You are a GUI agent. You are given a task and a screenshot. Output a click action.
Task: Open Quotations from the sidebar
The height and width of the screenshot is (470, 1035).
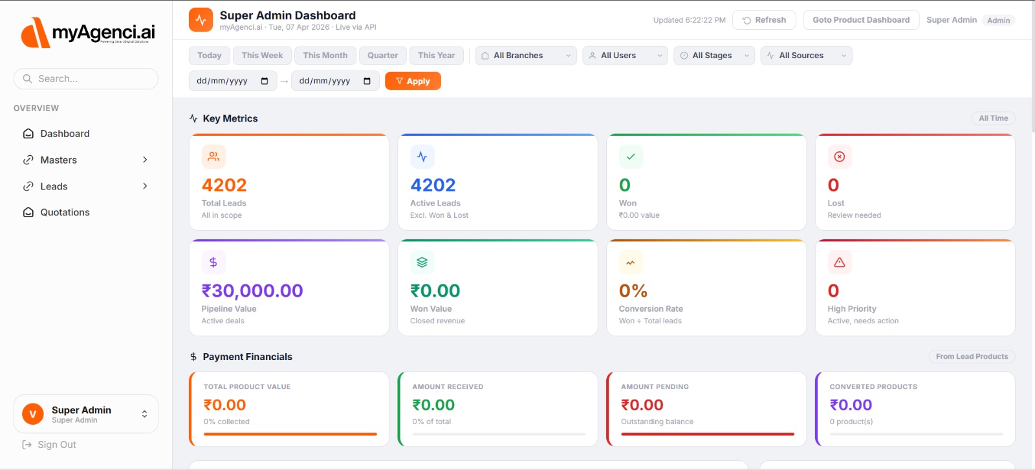[65, 212]
